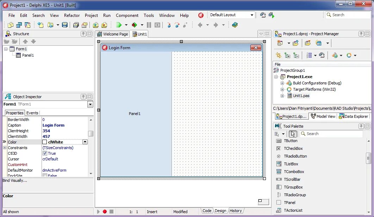This screenshot has height=217, width=374.
Task: Click Expand All nodes icon in Project Manager
Action: pos(287,55)
